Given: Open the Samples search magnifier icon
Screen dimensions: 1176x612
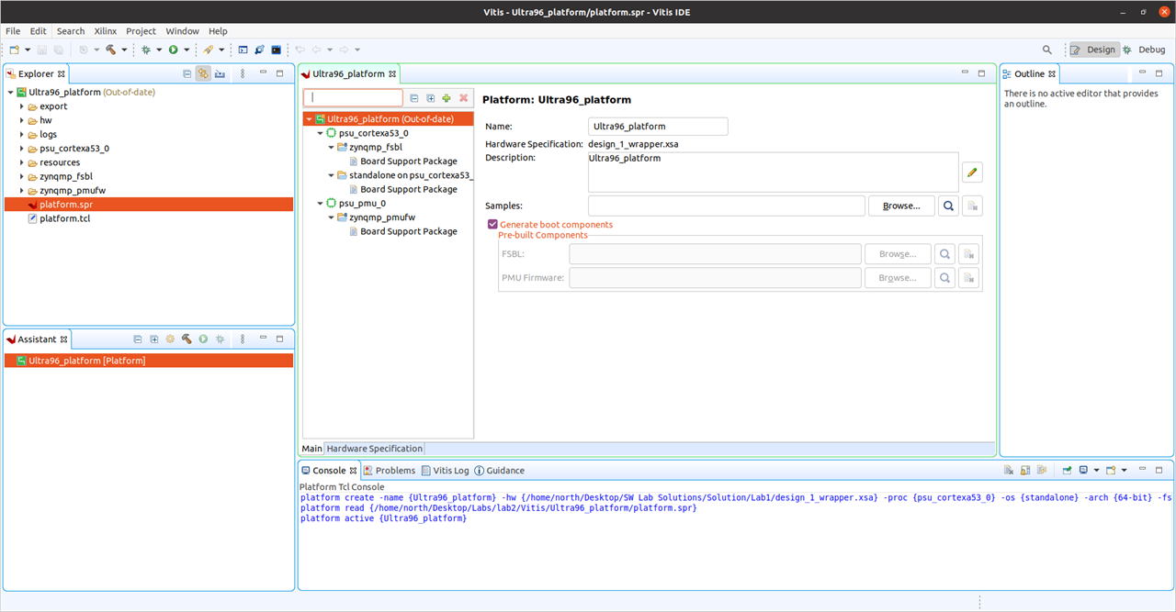Looking at the screenshot, I should (948, 206).
